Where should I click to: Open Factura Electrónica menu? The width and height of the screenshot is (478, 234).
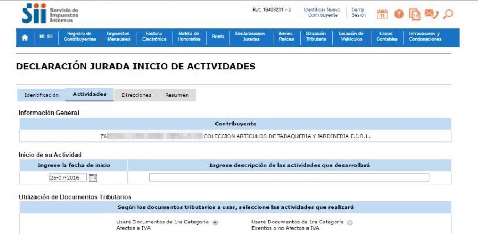154,37
